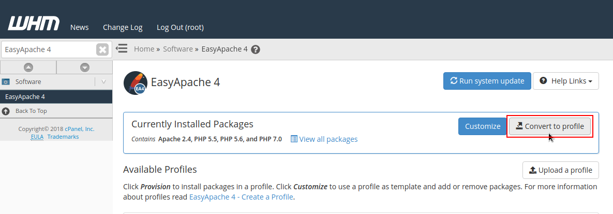
Task: Open the Change Log
Action: tap(123, 27)
